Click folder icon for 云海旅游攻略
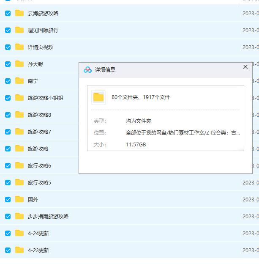This screenshot has height=264, width=259. [19, 13]
